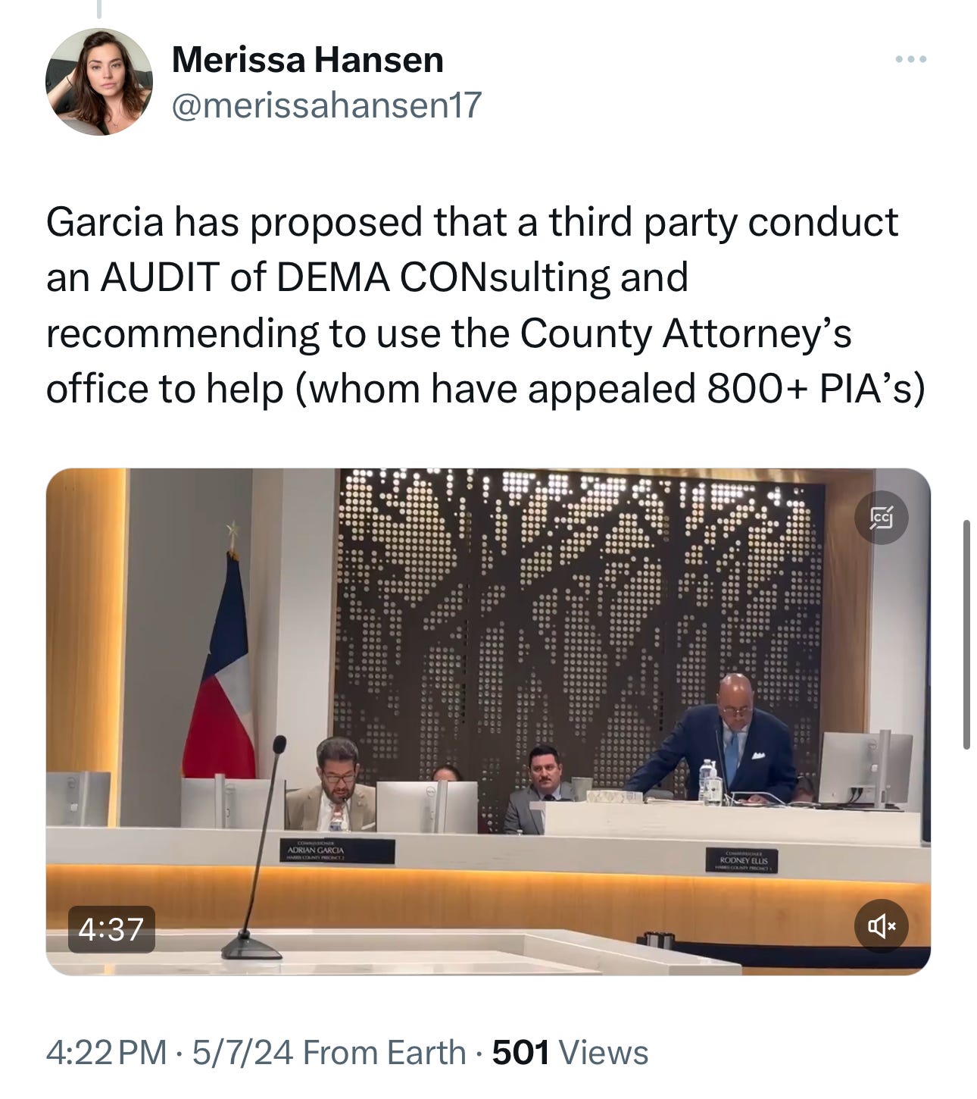Click the vertical scrollbar on the right
The width and height of the screenshot is (977, 1099).
967,634
